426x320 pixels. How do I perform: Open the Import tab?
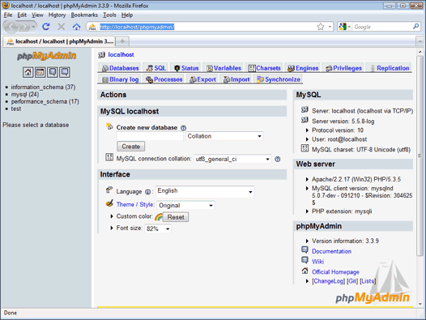236,79
